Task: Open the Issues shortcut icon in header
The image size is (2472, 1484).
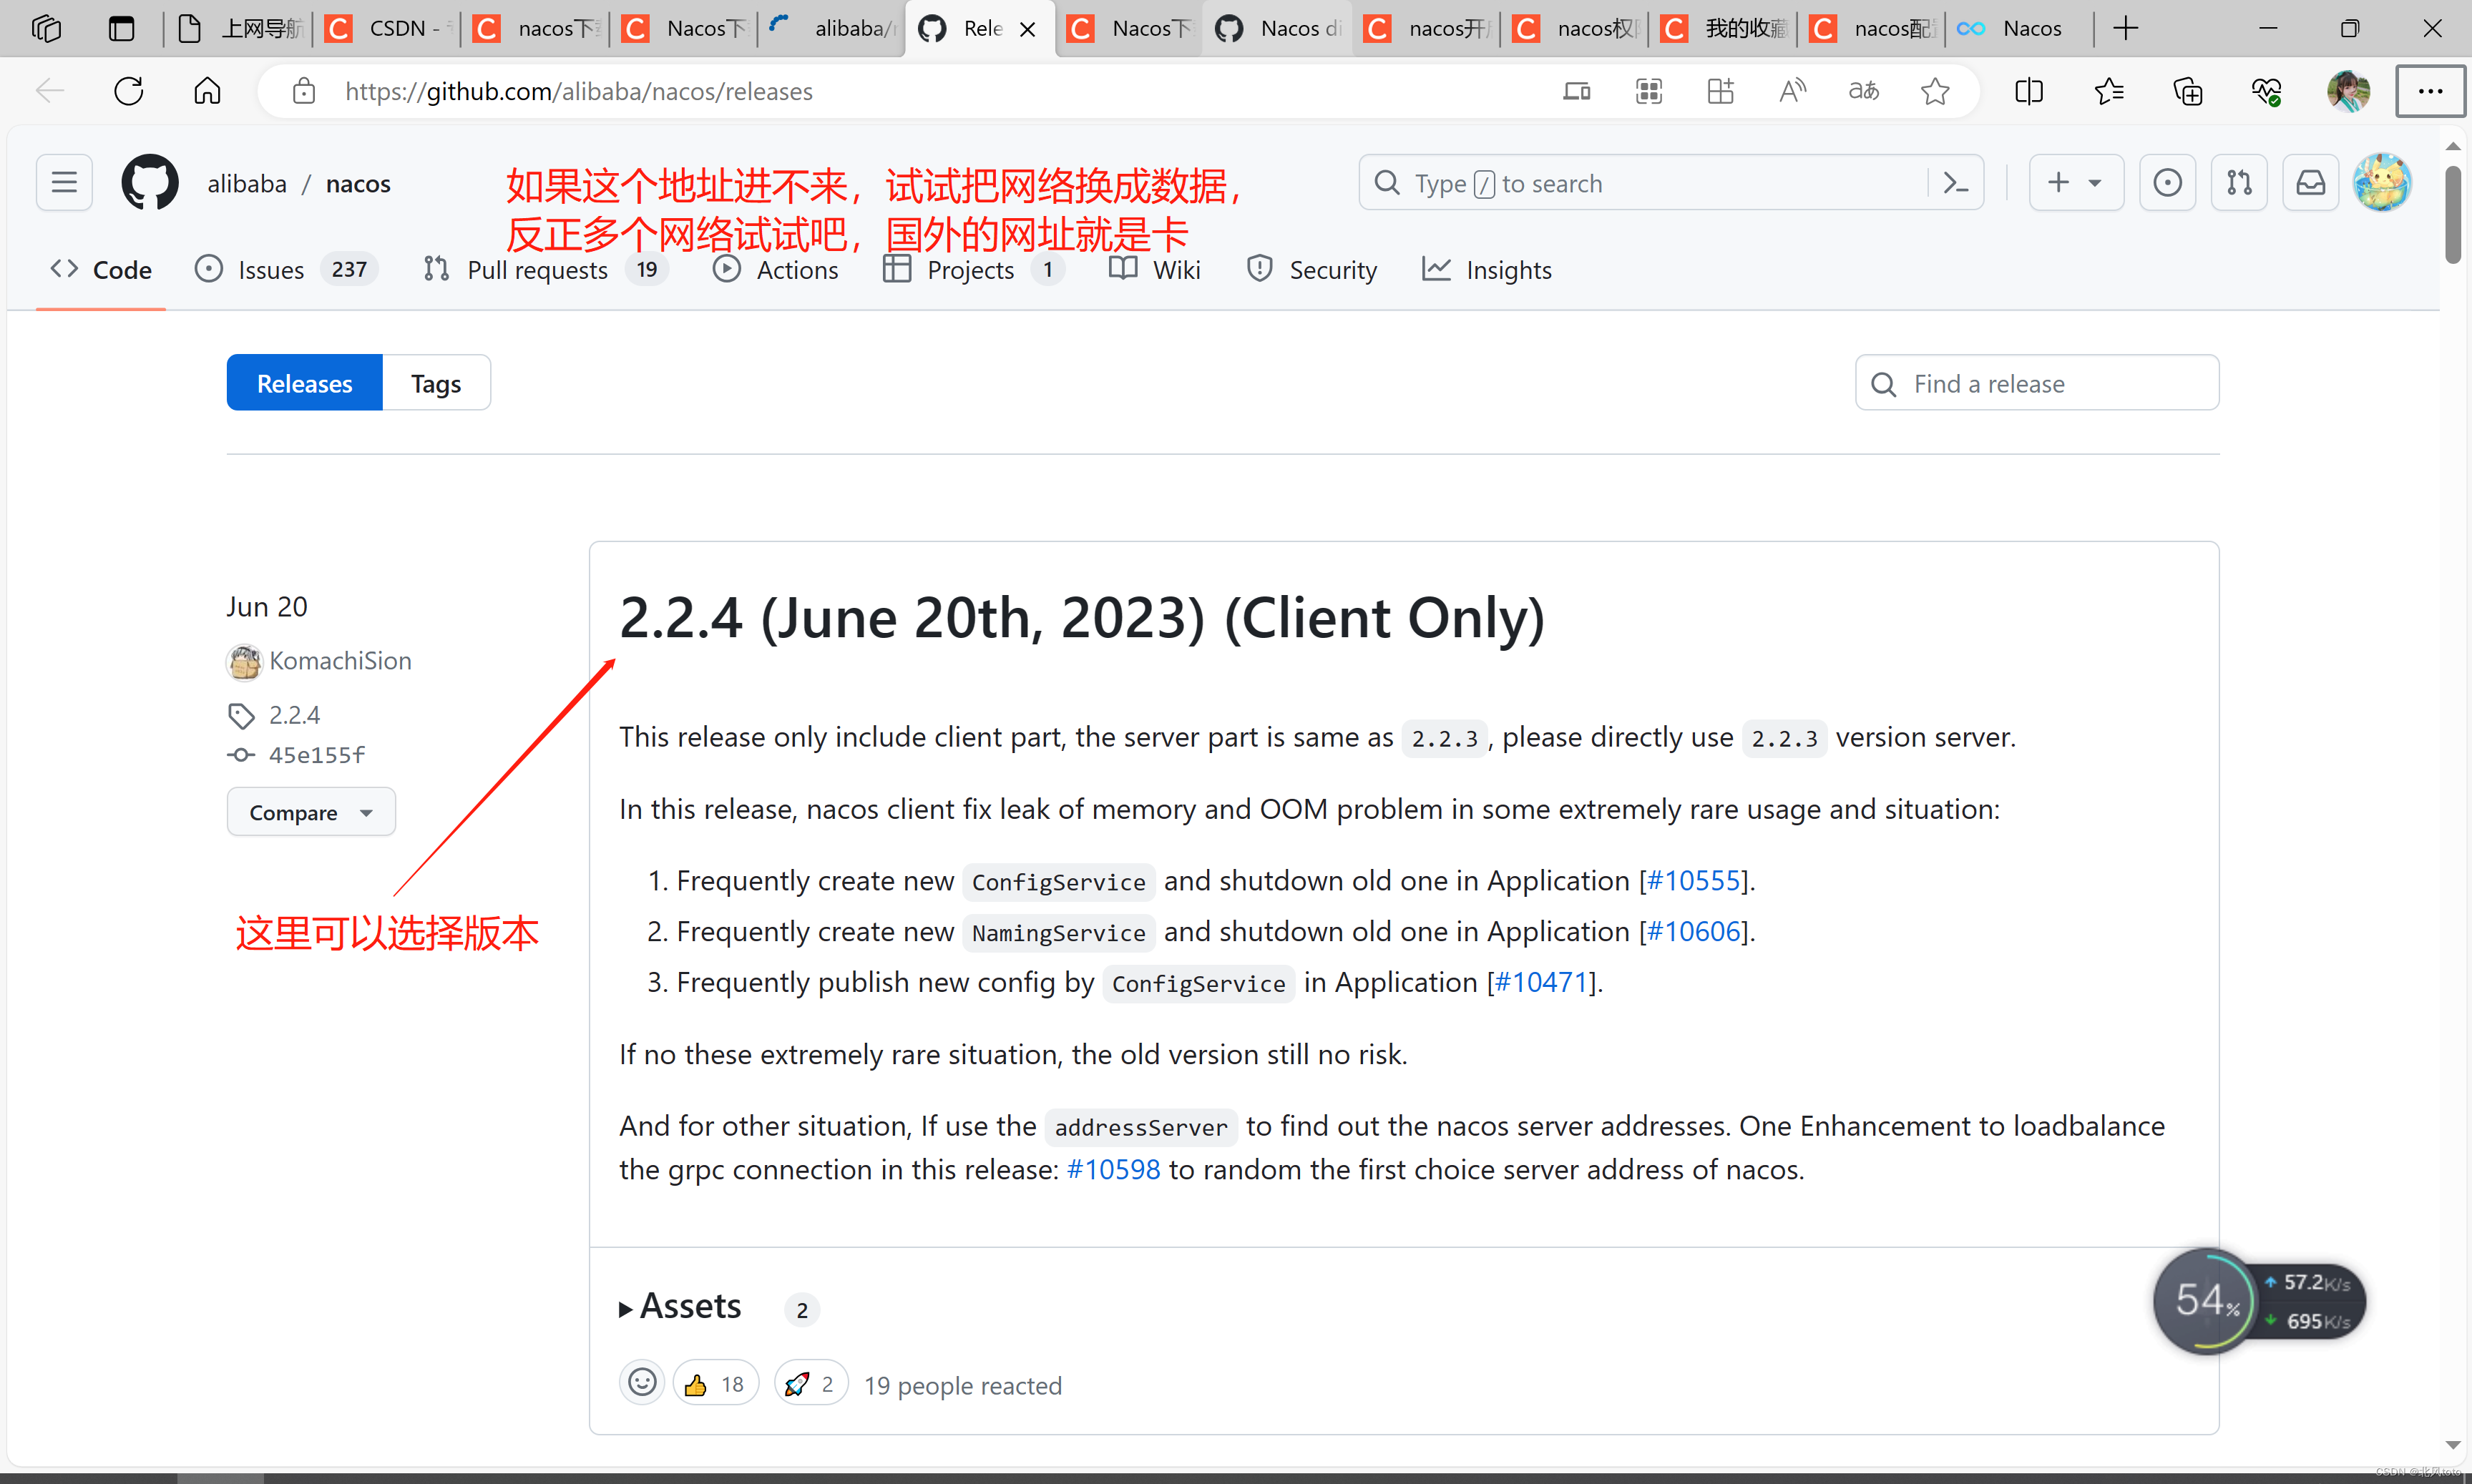Action: point(2167,183)
